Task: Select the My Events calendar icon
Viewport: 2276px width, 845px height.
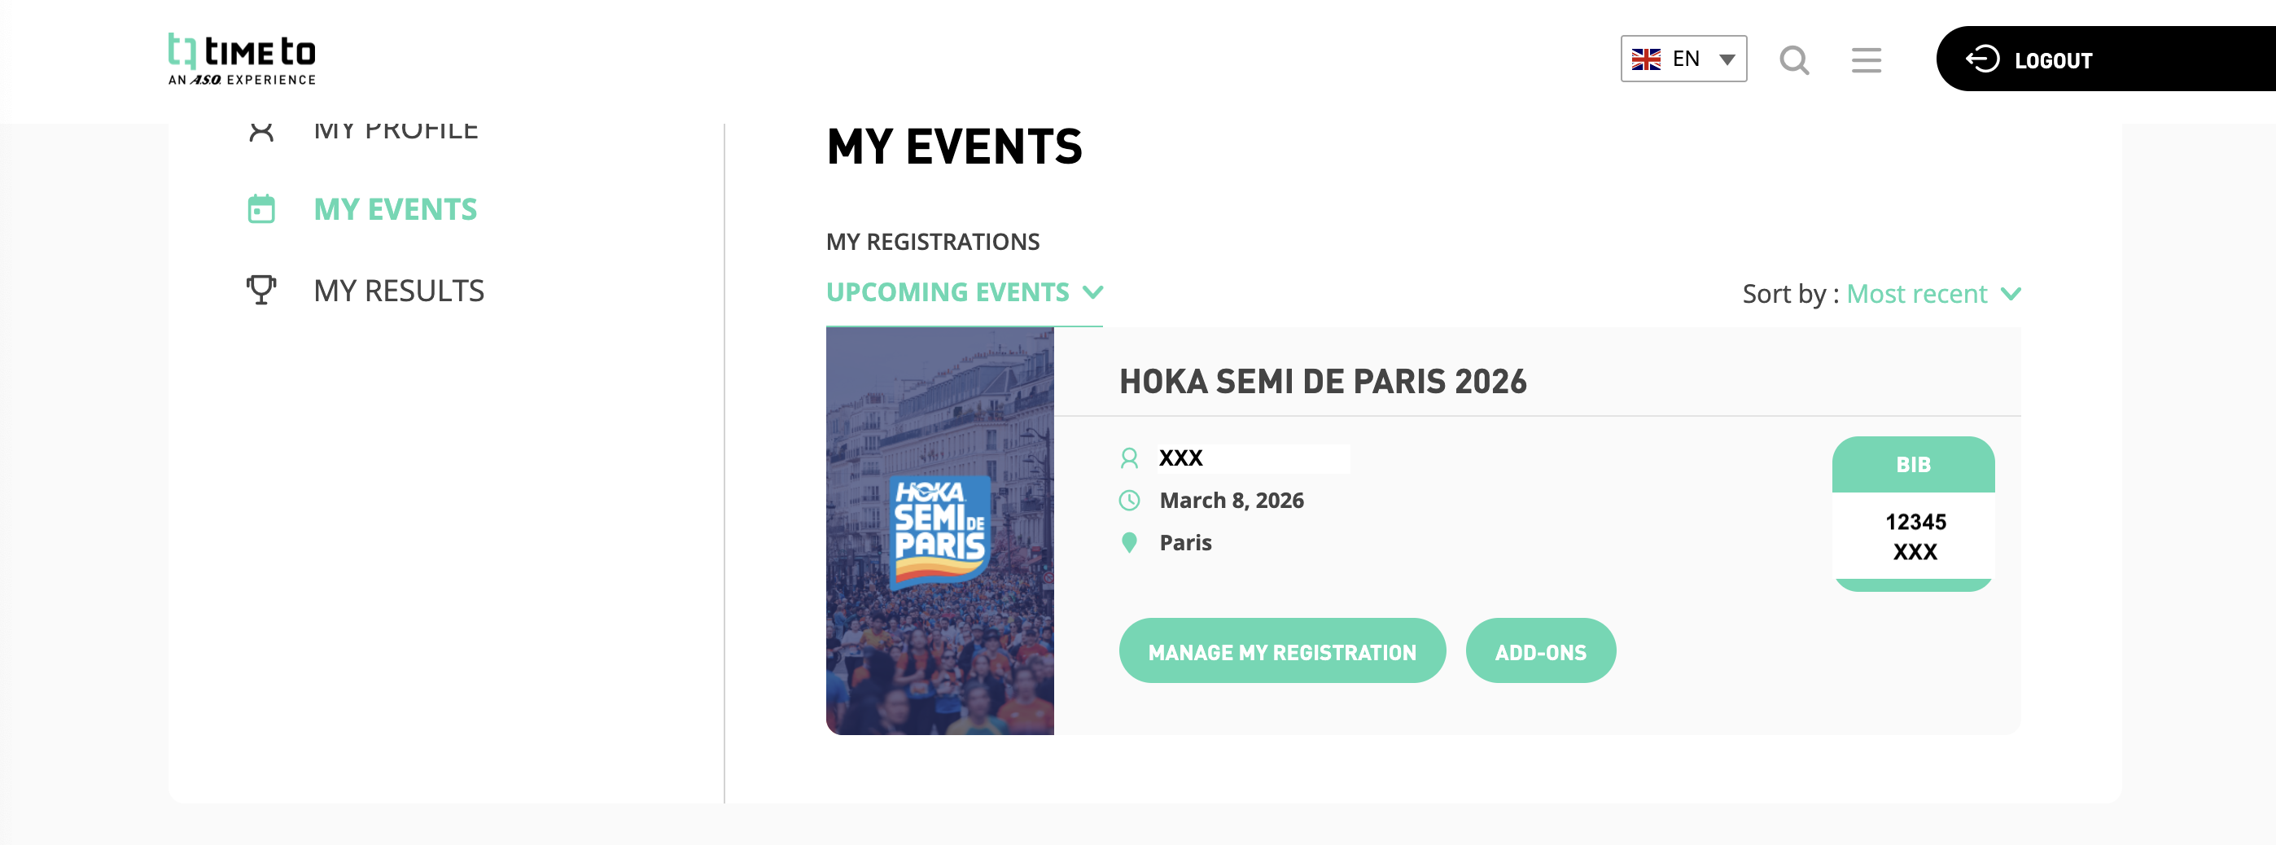Action: [x=260, y=208]
